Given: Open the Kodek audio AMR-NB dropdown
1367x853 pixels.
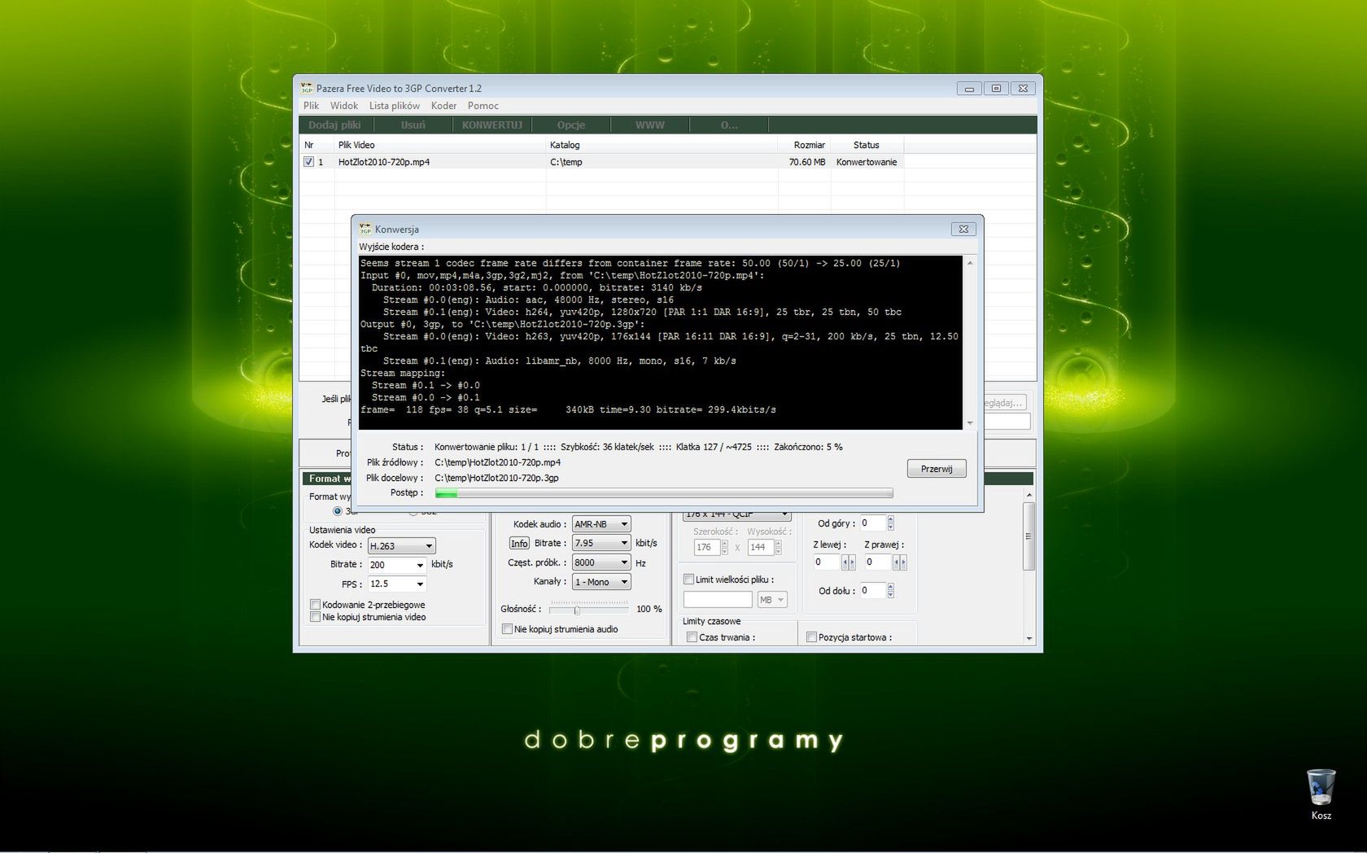Looking at the screenshot, I should 601,524.
